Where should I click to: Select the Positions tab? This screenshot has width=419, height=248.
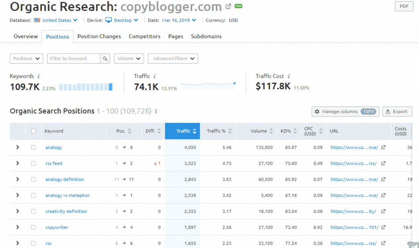[x=57, y=37]
